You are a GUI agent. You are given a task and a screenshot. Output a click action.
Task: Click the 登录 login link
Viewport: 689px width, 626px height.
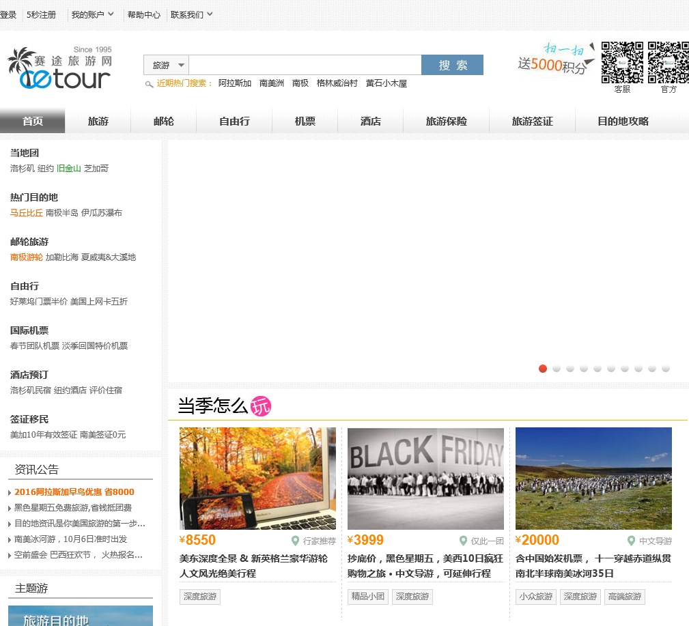[8, 14]
